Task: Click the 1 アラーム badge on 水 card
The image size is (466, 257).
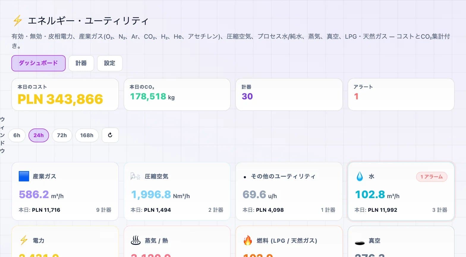Action: pos(432,177)
